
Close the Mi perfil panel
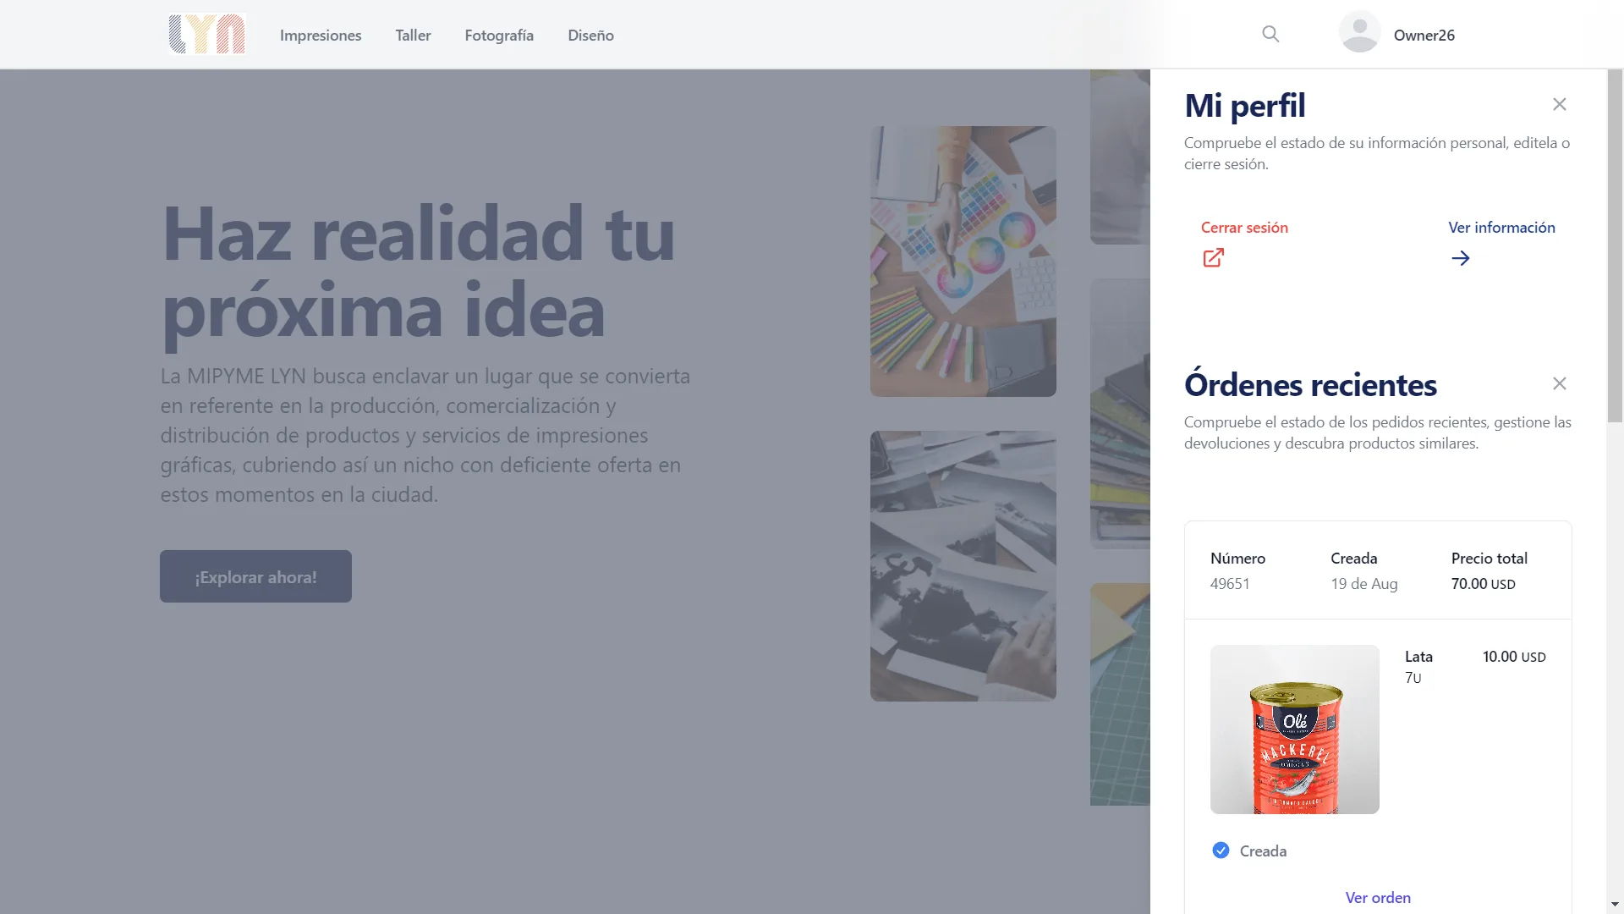(1560, 104)
